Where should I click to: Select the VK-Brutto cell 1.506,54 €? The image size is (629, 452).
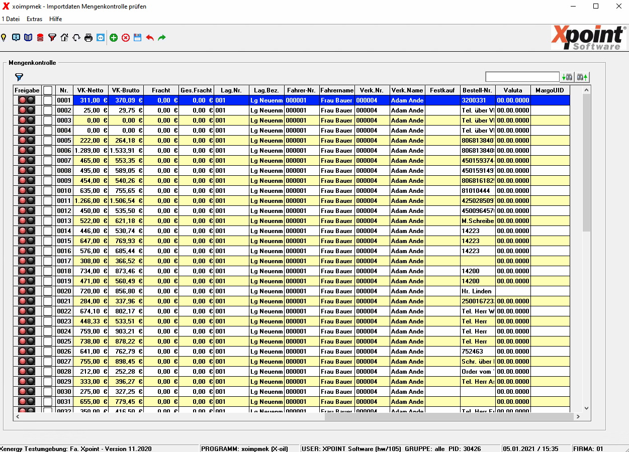click(x=126, y=201)
